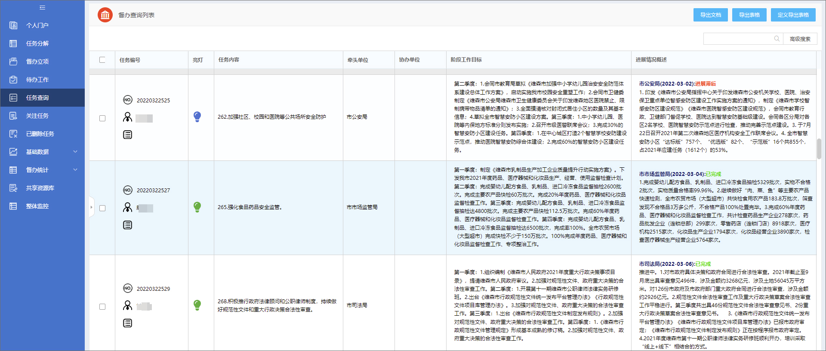
Task: Check the row 20220322527 checkbox
Action: coord(102,208)
